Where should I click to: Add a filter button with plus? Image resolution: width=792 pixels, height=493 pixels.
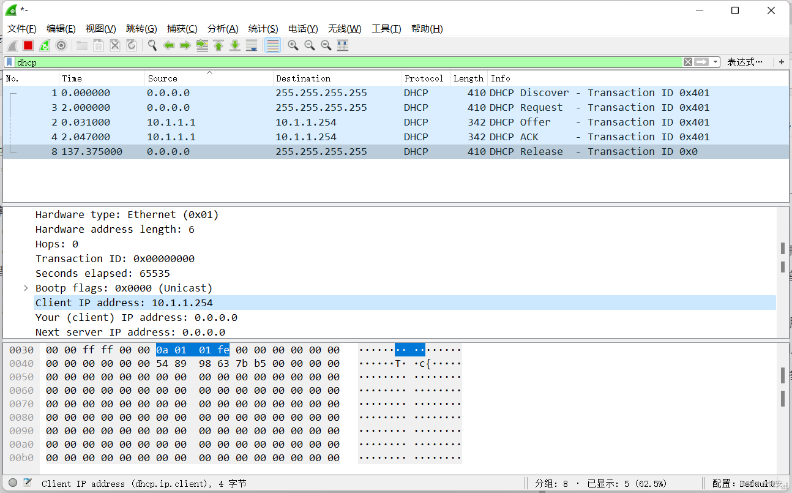pyautogui.click(x=782, y=62)
